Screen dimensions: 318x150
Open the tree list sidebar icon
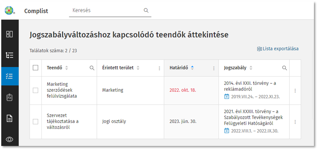tap(10, 55)
